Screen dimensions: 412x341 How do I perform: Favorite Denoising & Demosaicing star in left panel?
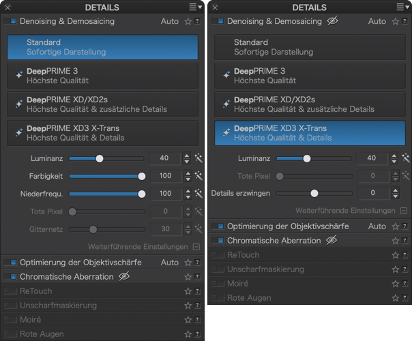click(x=188, y=21)
